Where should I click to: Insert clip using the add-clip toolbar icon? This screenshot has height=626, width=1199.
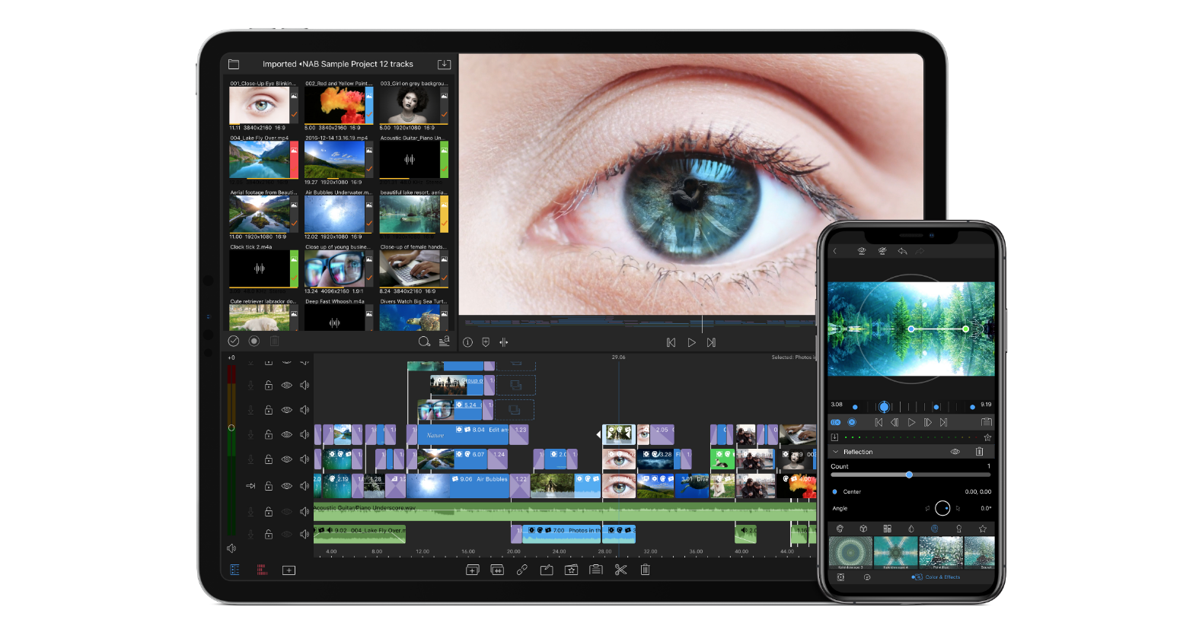472,570
